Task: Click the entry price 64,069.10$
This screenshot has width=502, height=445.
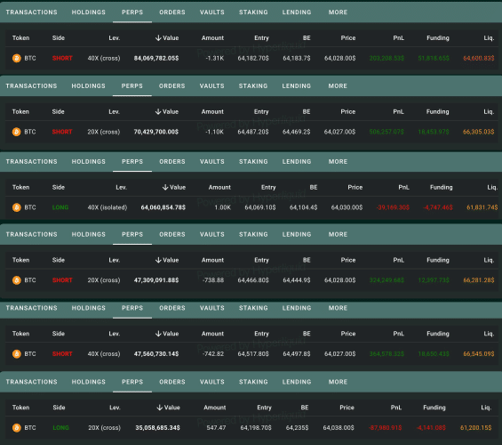Action: [260, 207]
